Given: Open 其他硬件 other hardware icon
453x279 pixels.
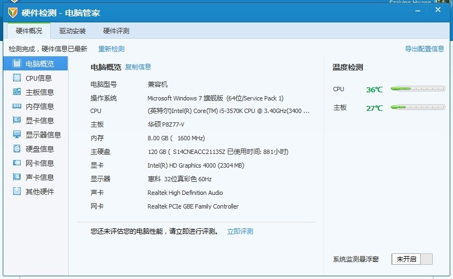Looking at the screenshot, I should point(17,191).
